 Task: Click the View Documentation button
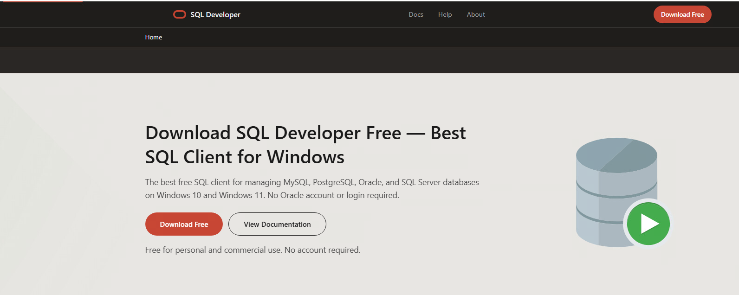[x=277, y=224]
